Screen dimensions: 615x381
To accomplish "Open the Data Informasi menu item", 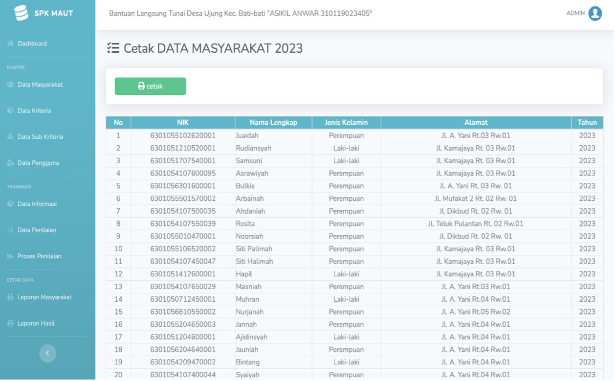I will tap(47, 204).
